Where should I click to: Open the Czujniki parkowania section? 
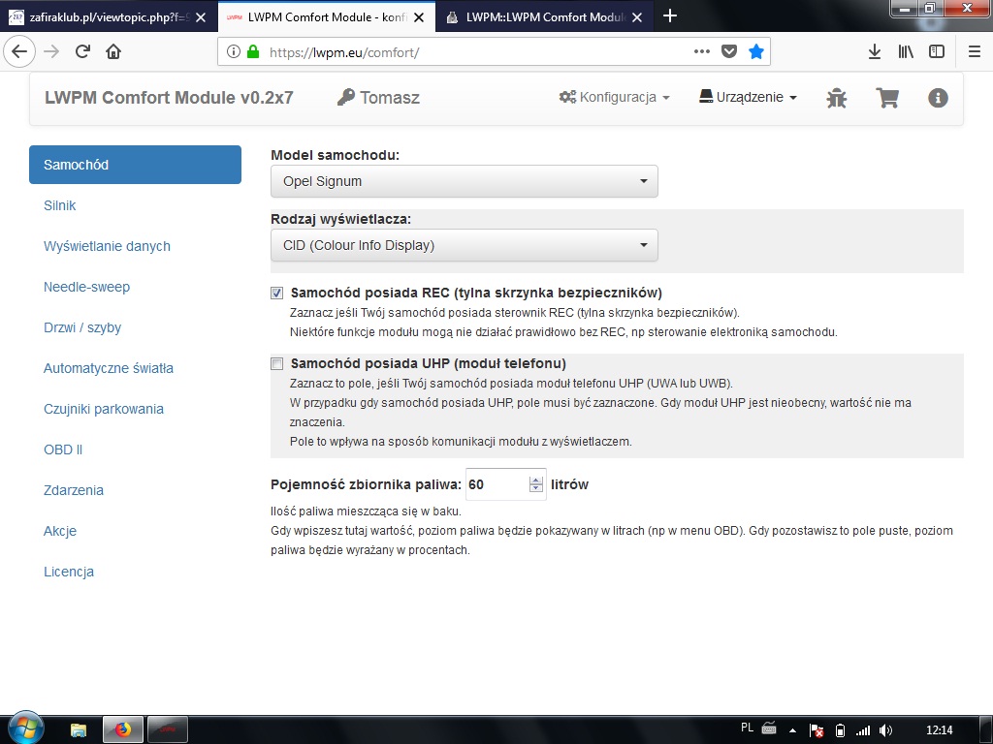pos(104,409)
